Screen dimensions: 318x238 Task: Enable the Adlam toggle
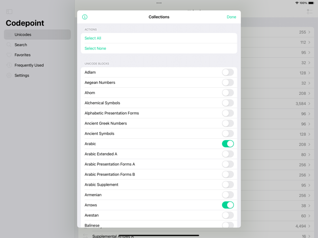coord(228,72)
